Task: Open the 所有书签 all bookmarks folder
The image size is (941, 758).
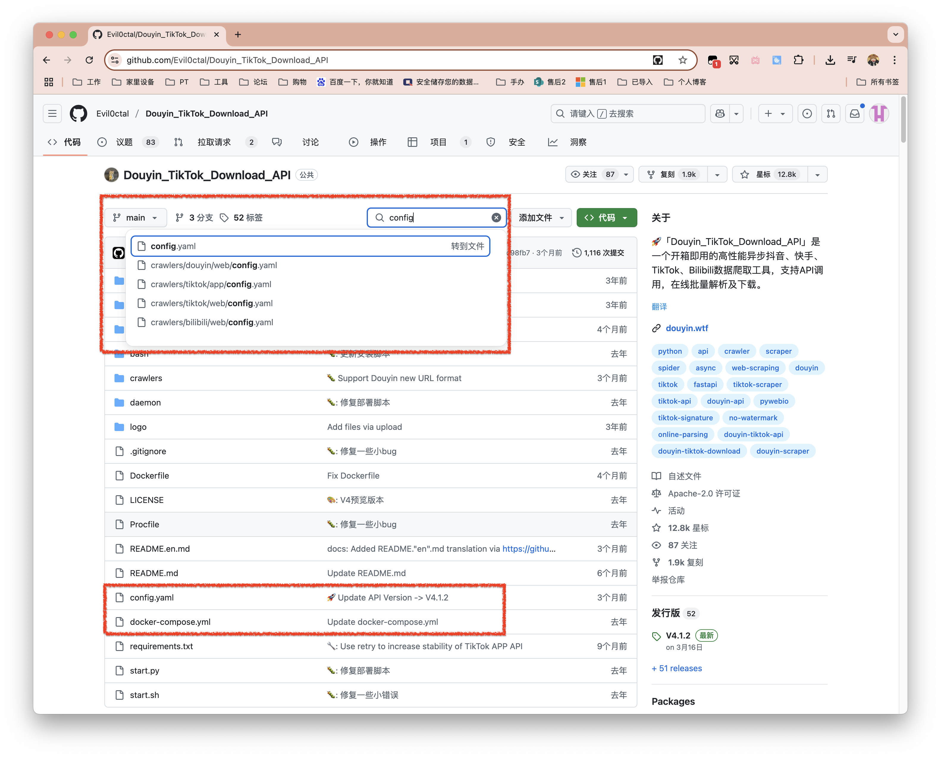Action: point(877,82)
